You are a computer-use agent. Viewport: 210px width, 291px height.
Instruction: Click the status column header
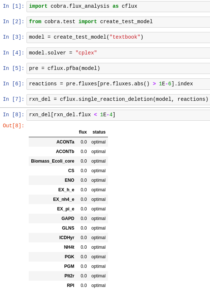(99, 132)
